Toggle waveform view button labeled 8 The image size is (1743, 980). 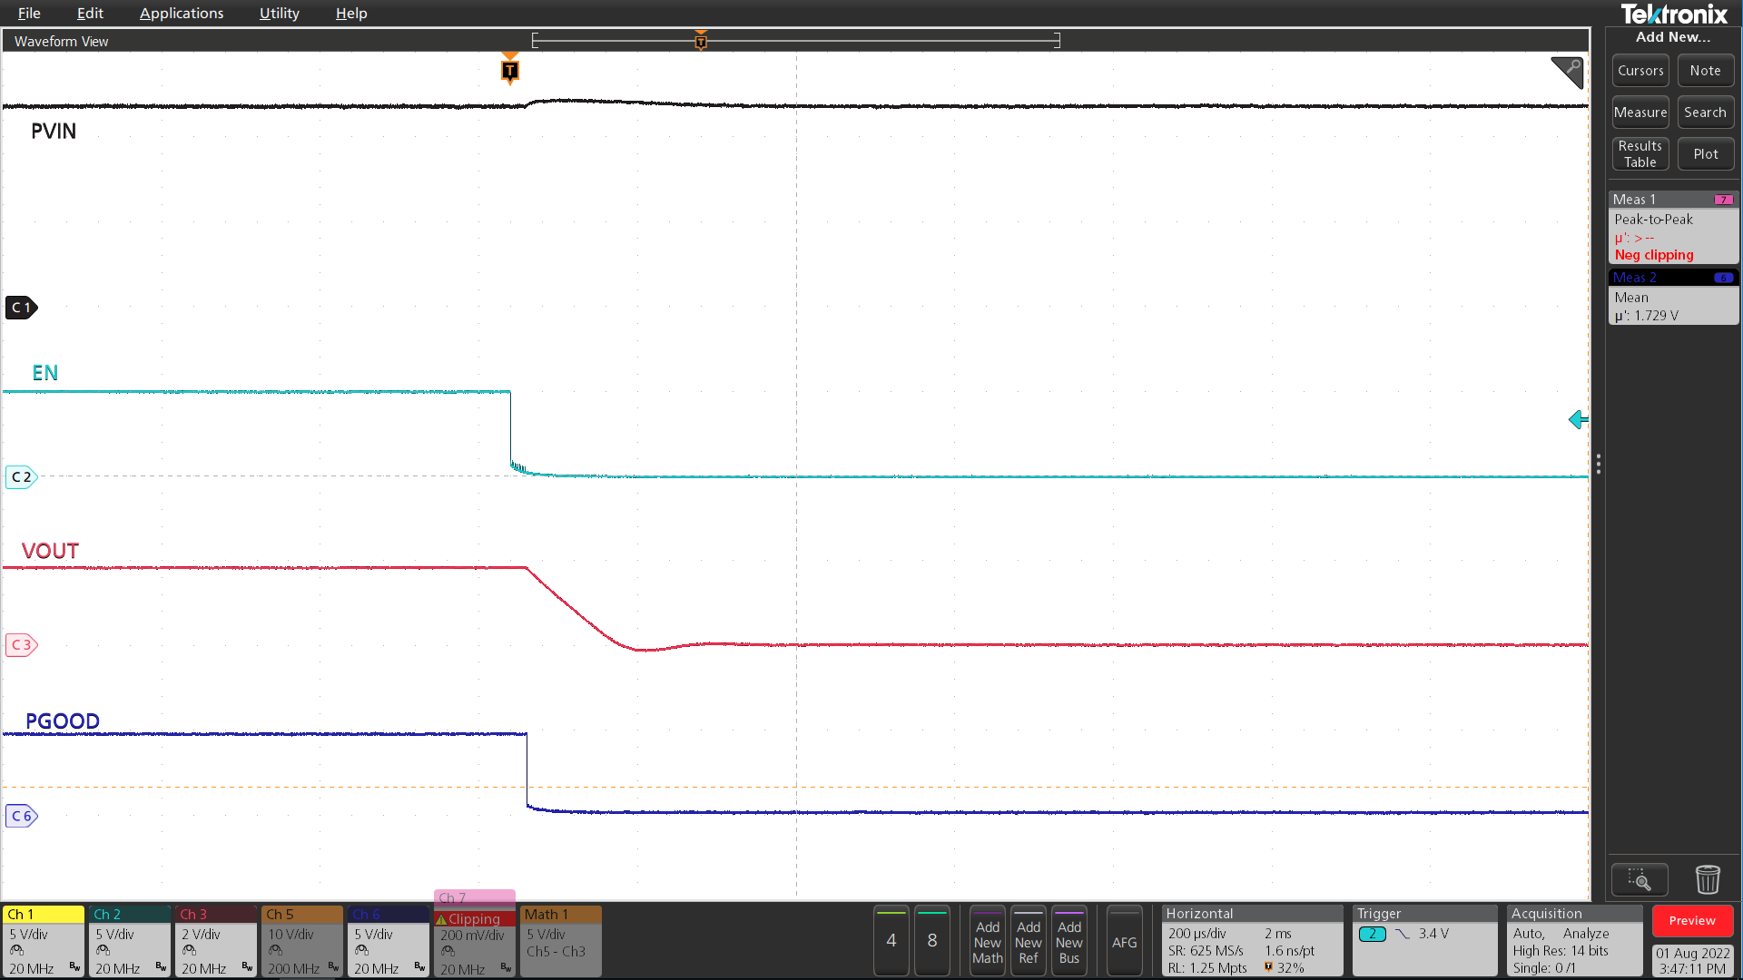pyautogui.click(x=932, y=941)
